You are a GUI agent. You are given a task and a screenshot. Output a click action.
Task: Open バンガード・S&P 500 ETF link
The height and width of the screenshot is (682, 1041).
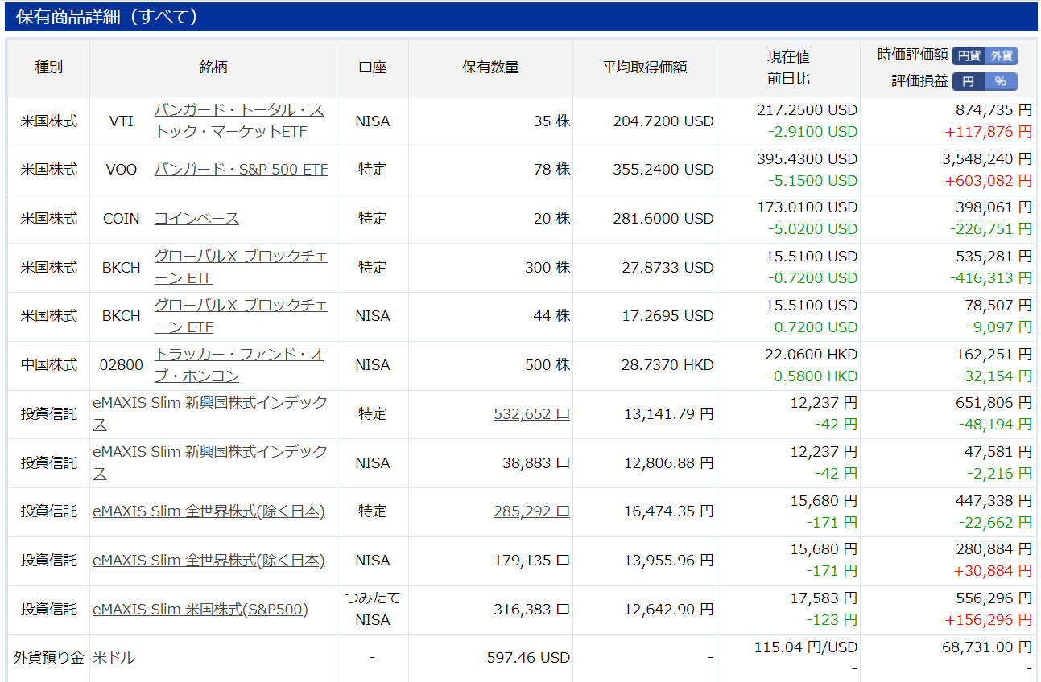click(241, 170)
